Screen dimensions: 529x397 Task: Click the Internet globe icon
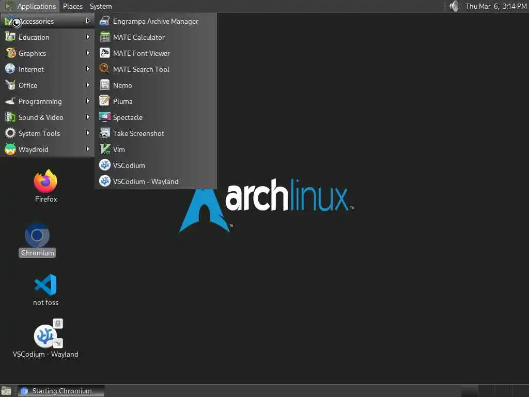click(10, 69)
